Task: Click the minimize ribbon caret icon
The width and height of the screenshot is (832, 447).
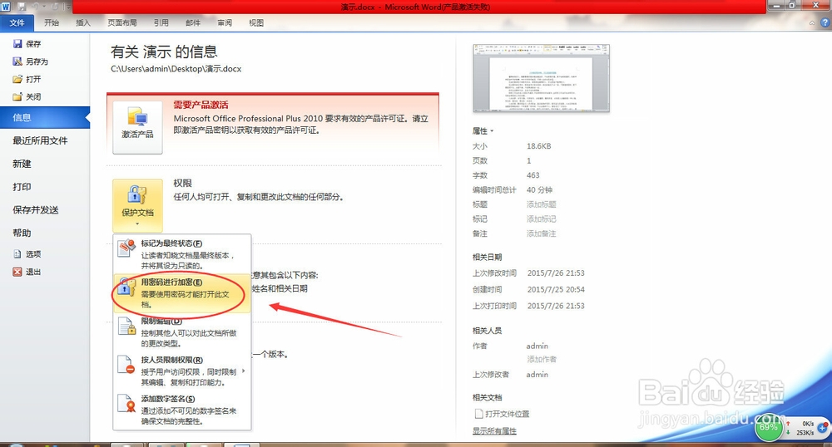Action: pyautogui.click(x=812, y=23)
